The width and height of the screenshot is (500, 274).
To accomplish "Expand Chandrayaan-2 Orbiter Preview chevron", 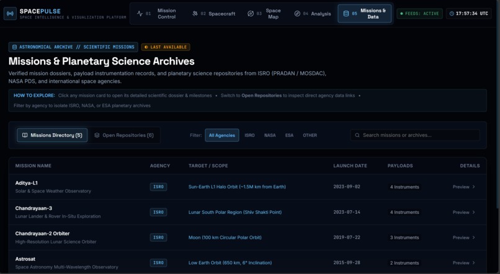I will tap(474, 237).
